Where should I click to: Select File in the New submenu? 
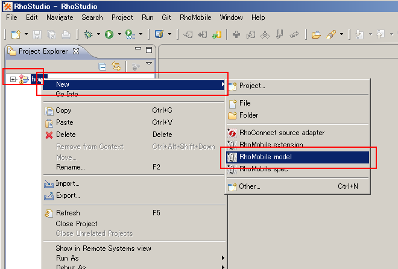tap(298, 103)
